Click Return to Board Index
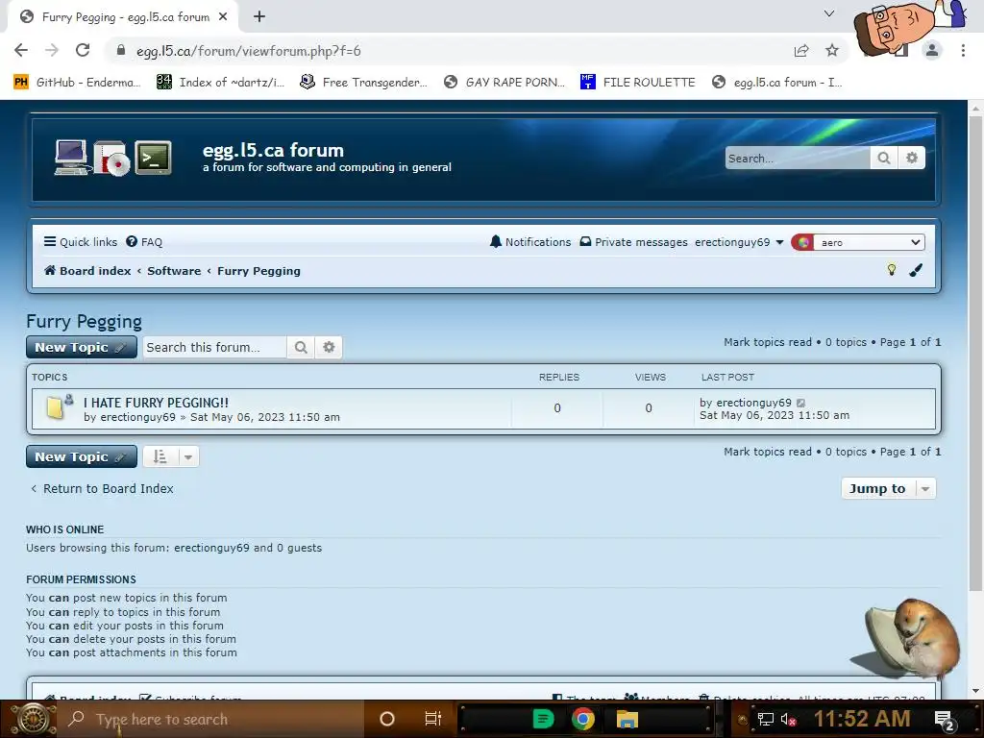984x738 pixels. (102, 489)
